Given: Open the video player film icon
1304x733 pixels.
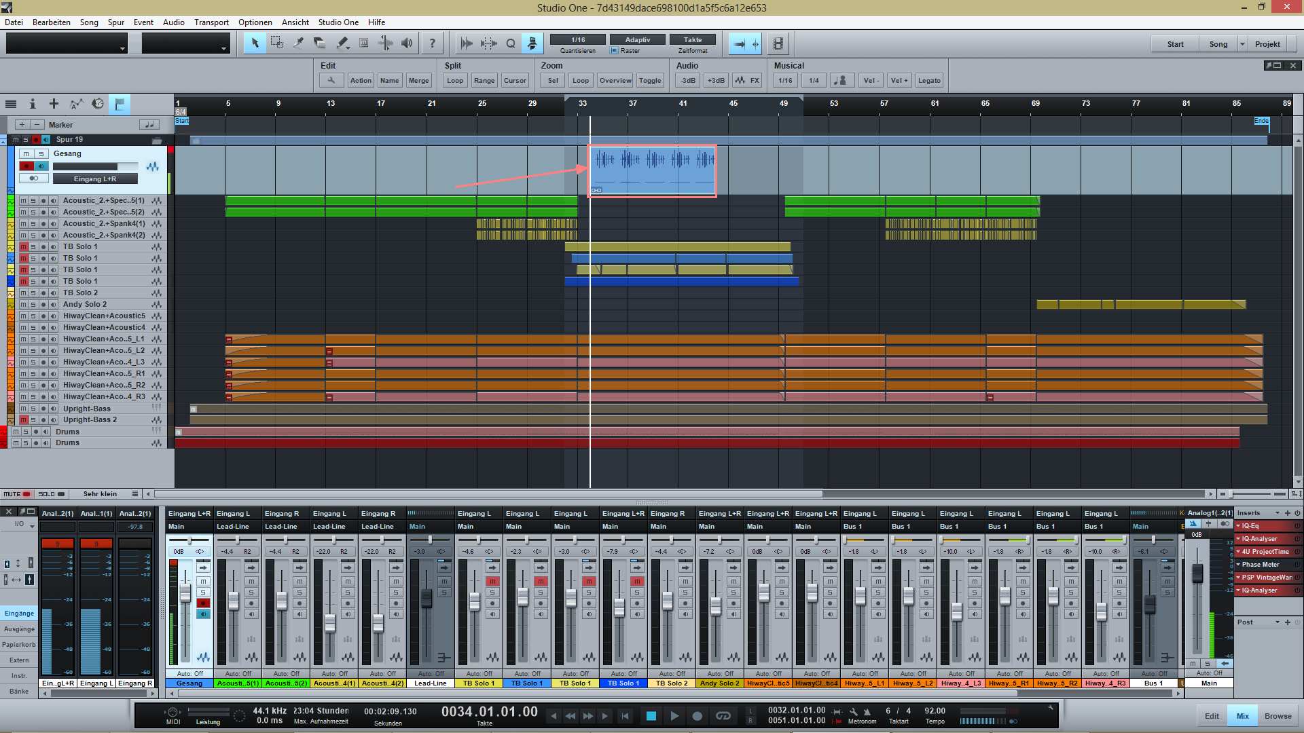Looking at the screenshot, I should [778, 43].
